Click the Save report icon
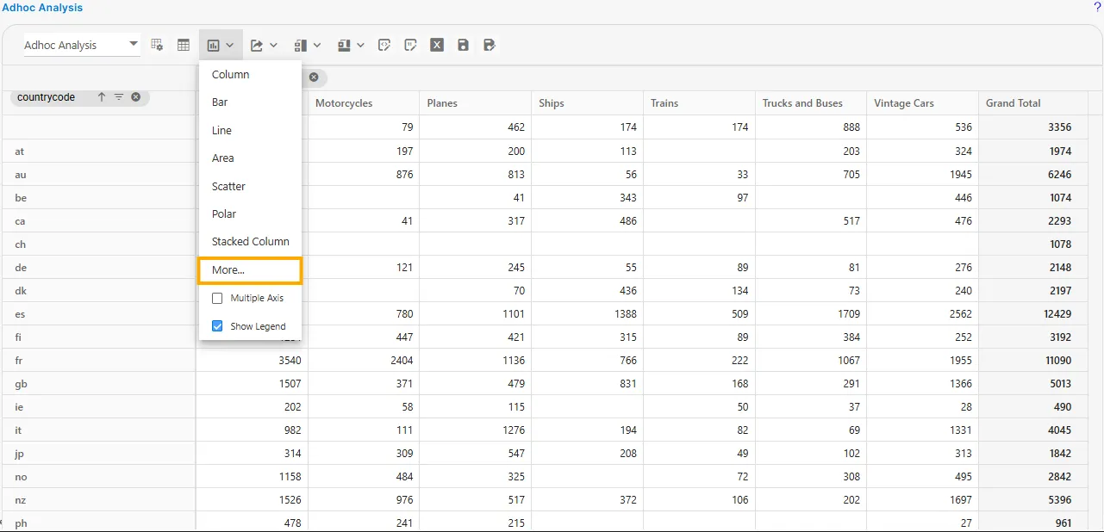This screenshot has width=1104, height=532. point(464,45)
